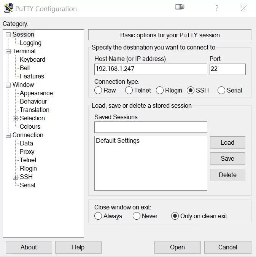Click the remote session icon in title bar
This screenshot has width=256, height=257.
pos(180,7)
